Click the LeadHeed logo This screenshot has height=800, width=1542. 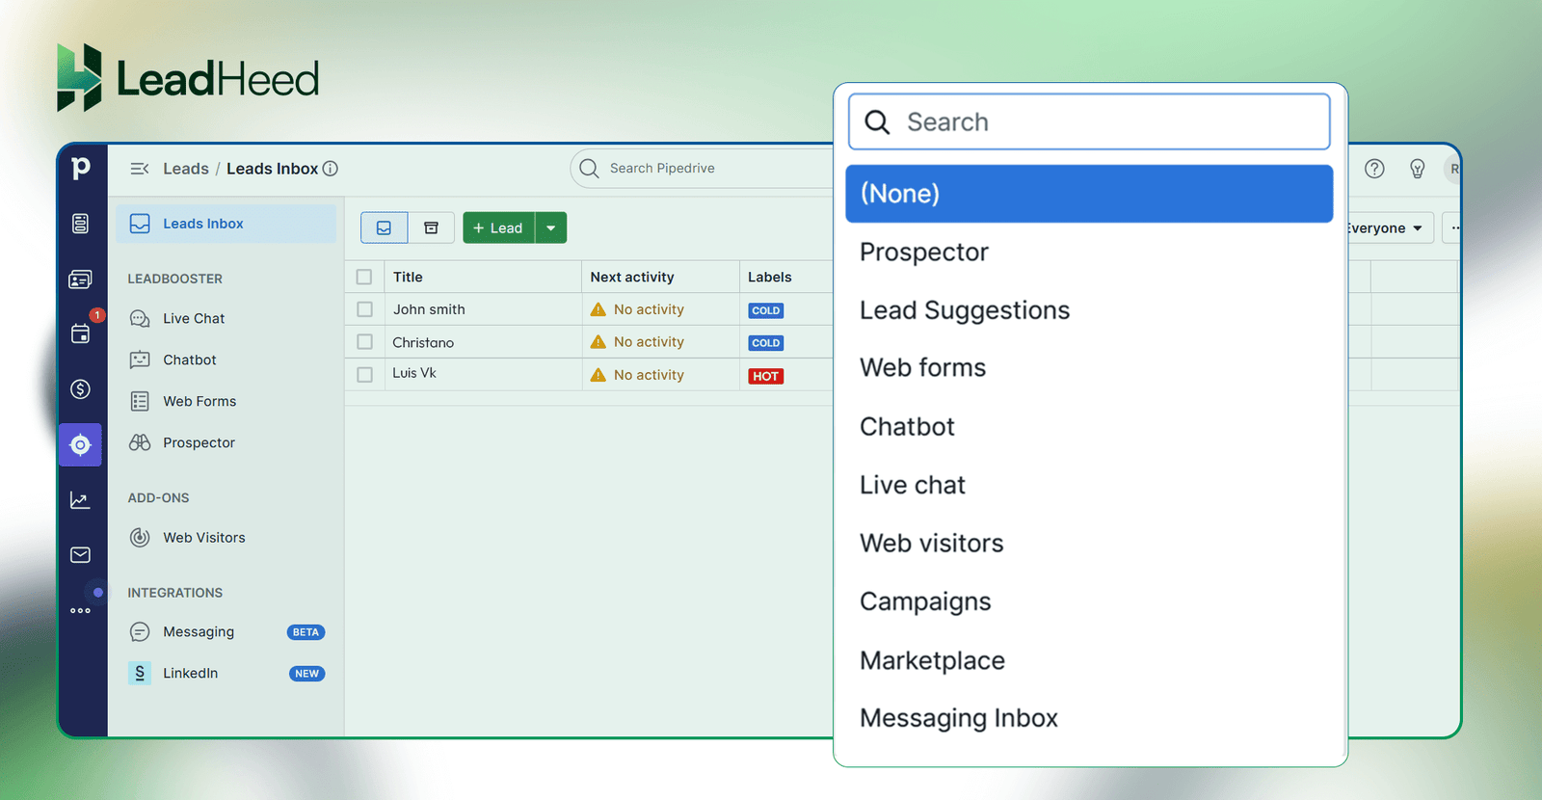coord(188,78)
